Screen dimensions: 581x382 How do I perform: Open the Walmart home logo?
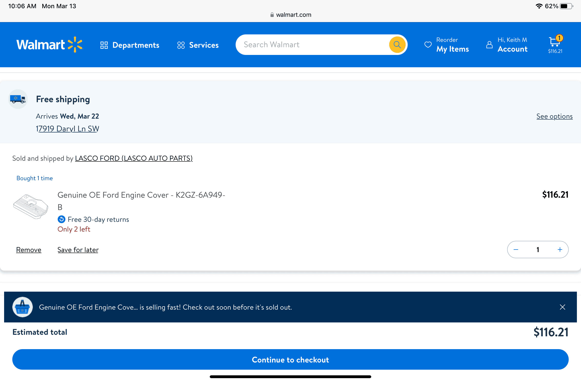pyautogui.click(x=50, y=45)
